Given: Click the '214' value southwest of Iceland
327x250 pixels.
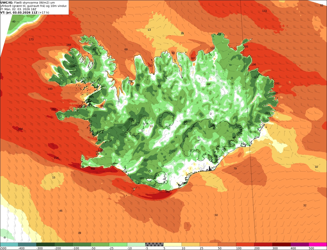Looking at the screenshot, I should coord(56,158).
